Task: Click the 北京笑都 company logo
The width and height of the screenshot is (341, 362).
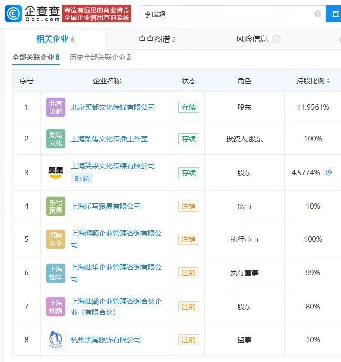Action: (x=56, y=107)
